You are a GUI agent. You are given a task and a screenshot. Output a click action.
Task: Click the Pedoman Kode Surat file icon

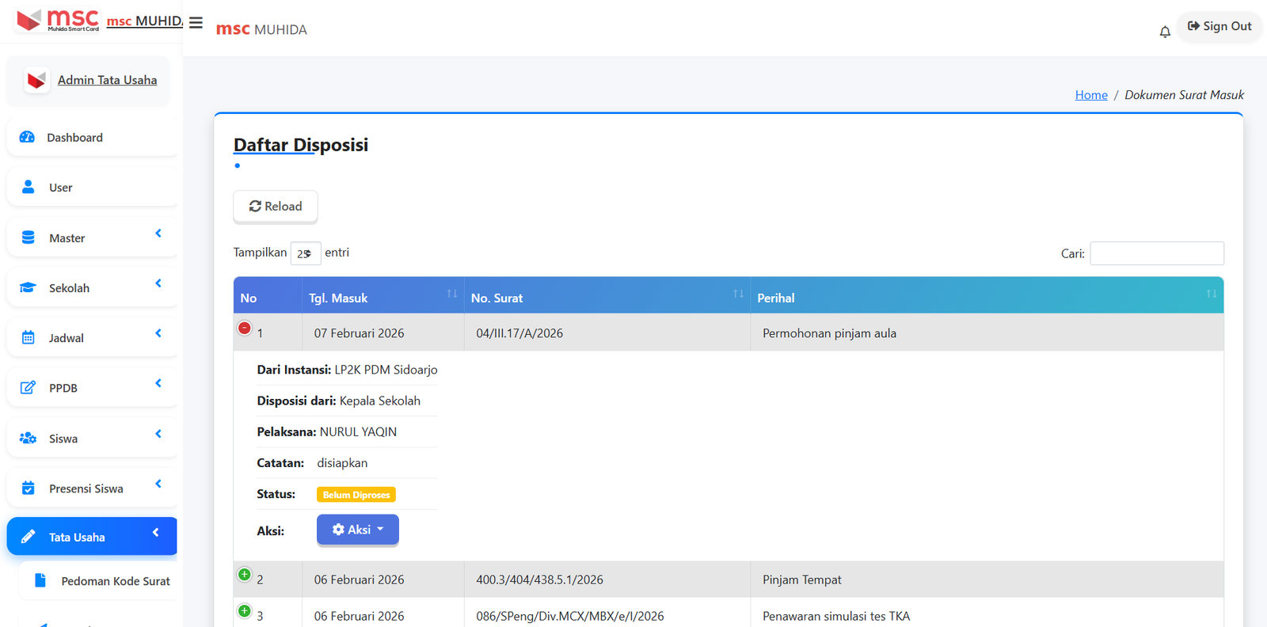[40, 580]
